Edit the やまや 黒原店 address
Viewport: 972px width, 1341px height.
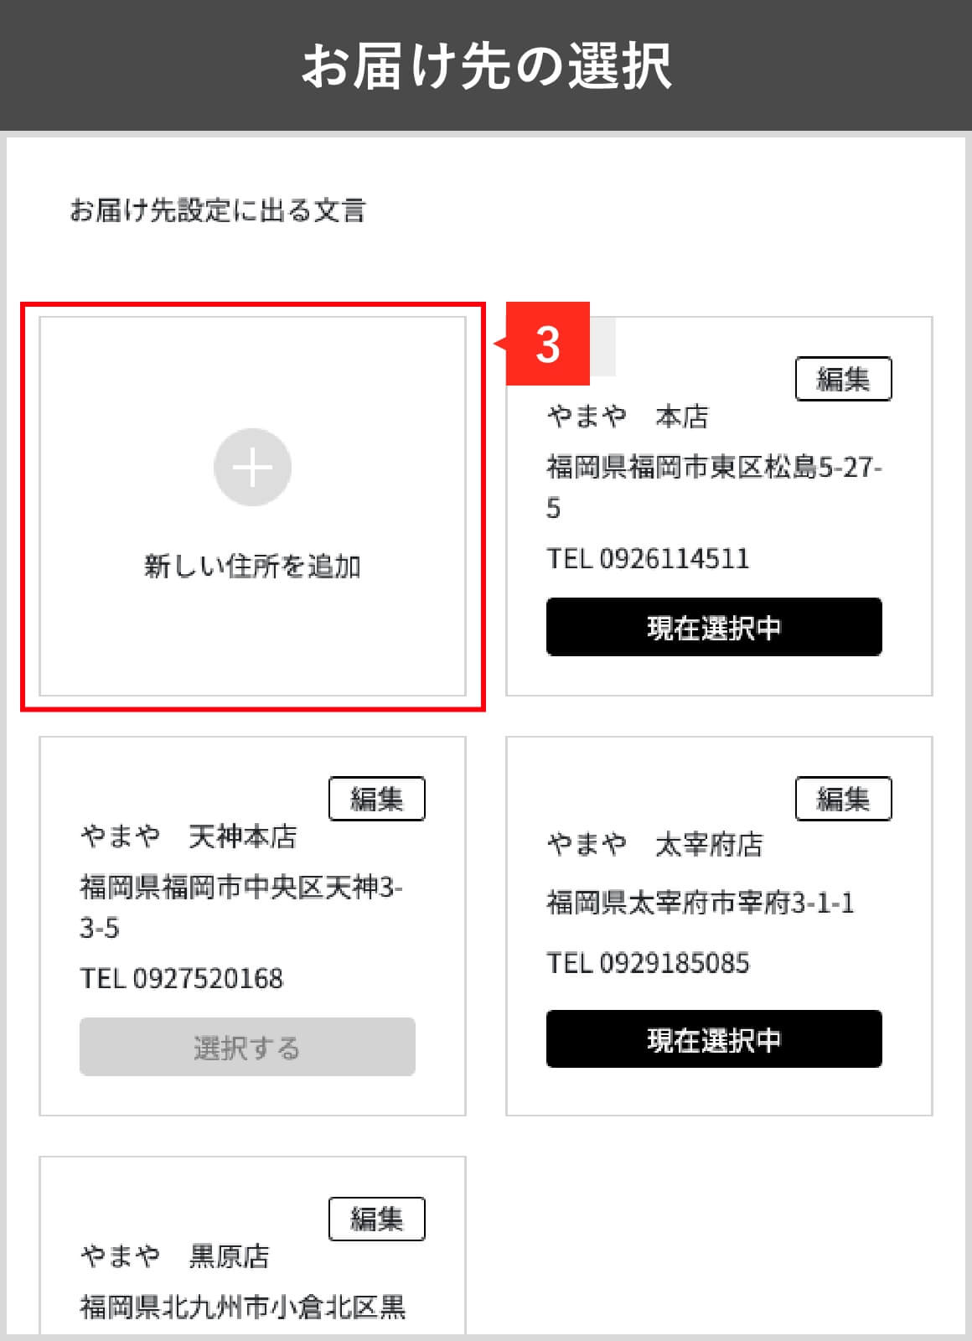coord(376,1219)
